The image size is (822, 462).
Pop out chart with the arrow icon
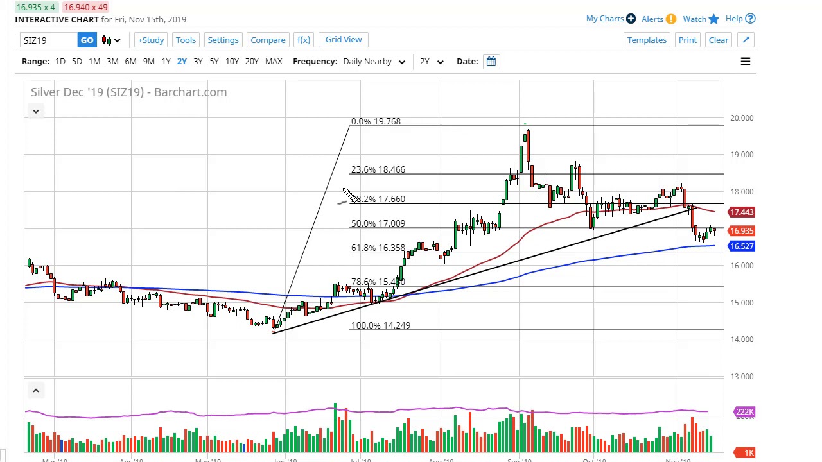click(746, 40)
